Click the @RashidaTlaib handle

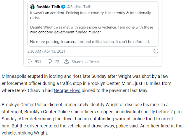tap(79, 7)
